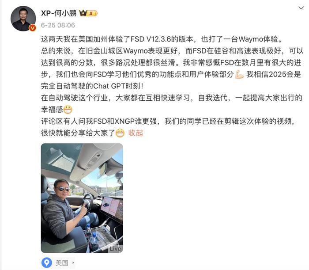Open the XP-何小鹏 profile avatar
This screenshot has height=270, width=309.
(x=23, y=19)
